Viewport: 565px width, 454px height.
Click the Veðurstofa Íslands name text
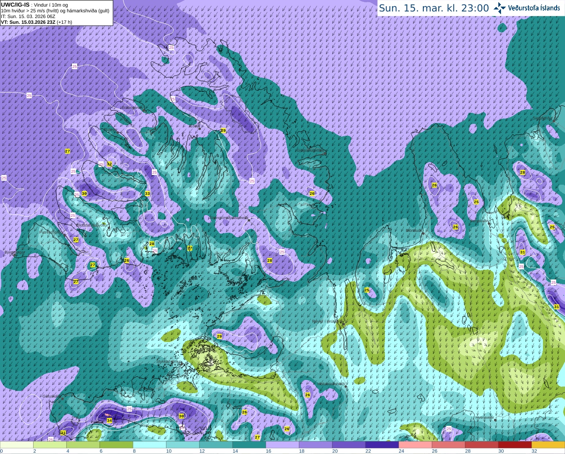tap(534, 8)
